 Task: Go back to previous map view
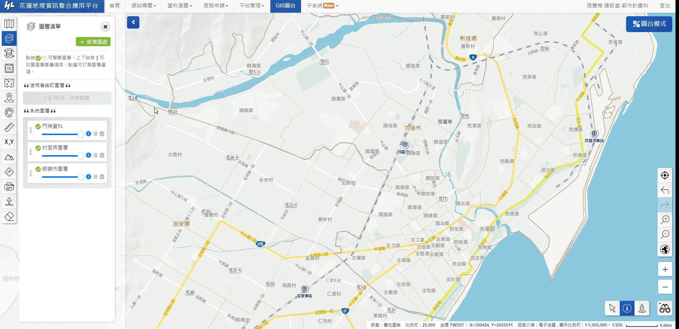tap(665, 190)
